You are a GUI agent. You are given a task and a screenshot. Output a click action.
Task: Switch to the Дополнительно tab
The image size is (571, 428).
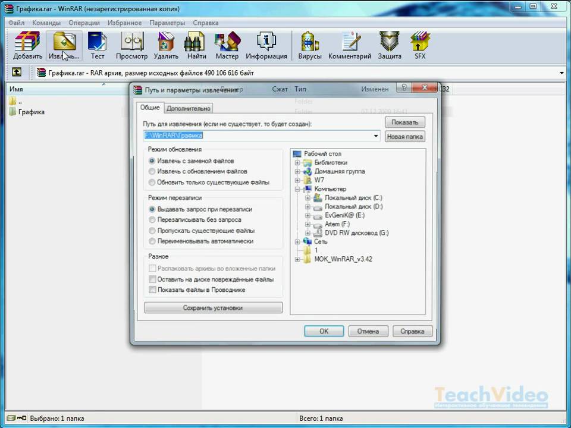coord(189,108)
